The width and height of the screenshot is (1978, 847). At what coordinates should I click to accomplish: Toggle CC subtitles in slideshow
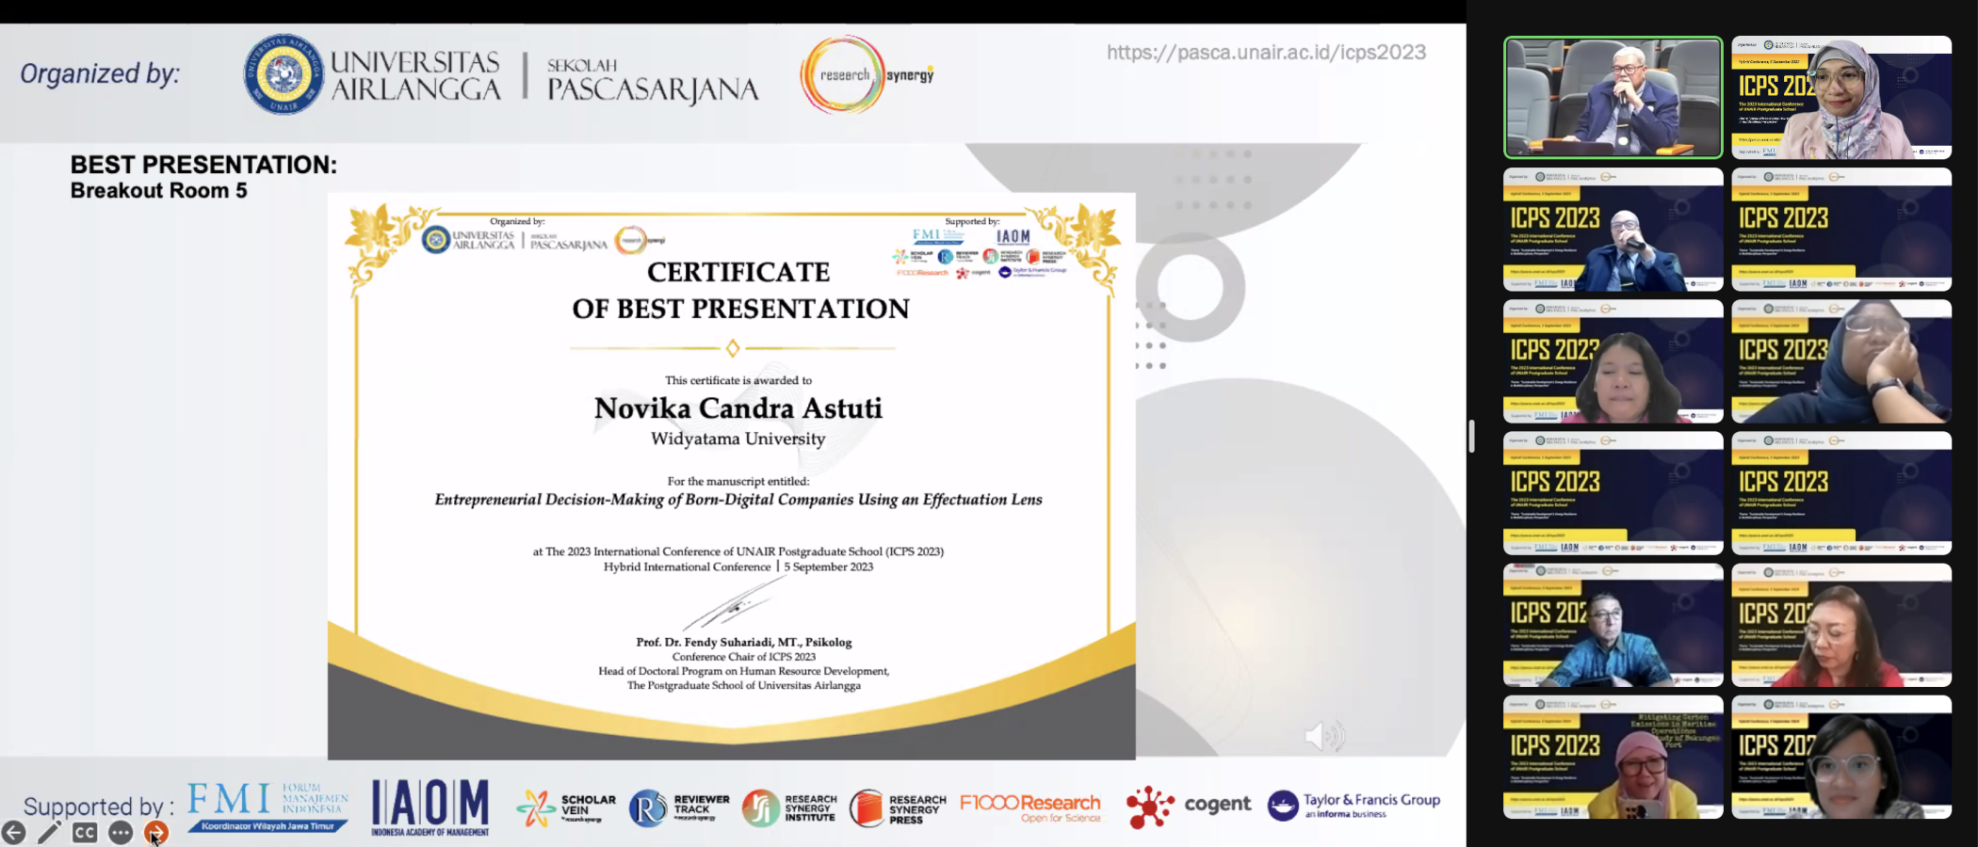pyautogui.click(x=85, y=832)
